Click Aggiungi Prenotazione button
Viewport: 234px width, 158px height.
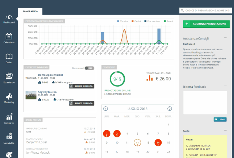tap(206, 24)
